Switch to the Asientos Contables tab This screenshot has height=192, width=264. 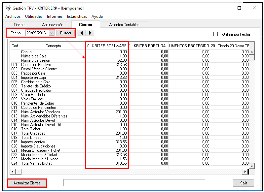(124, 24)
